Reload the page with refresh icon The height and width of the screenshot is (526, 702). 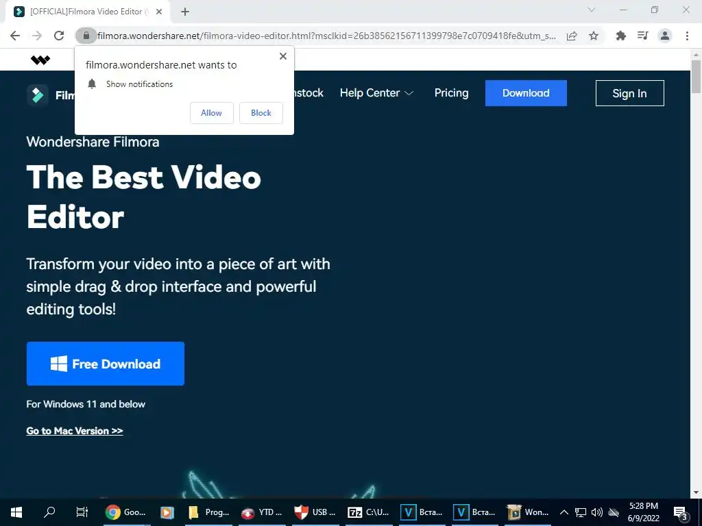click(x=59, y=36)
